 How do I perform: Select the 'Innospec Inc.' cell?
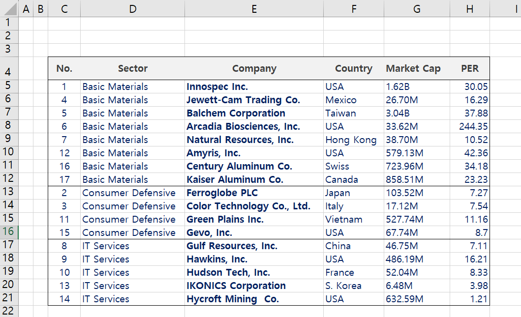coord(254,86)
